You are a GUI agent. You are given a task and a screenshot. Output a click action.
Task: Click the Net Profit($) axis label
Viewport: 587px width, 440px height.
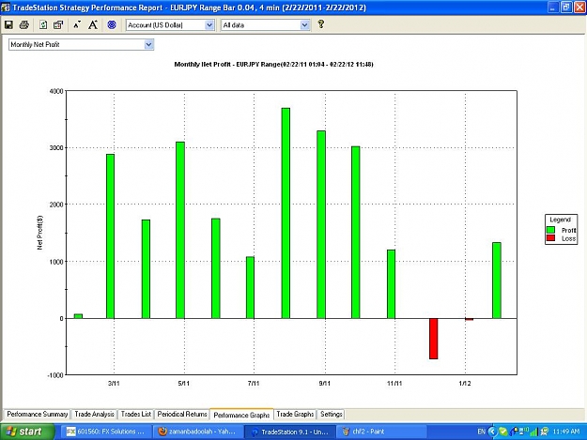39,233
